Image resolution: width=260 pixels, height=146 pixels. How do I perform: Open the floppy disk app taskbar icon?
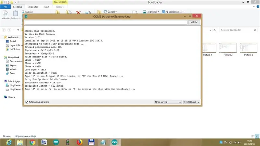[x=91, y=142]
